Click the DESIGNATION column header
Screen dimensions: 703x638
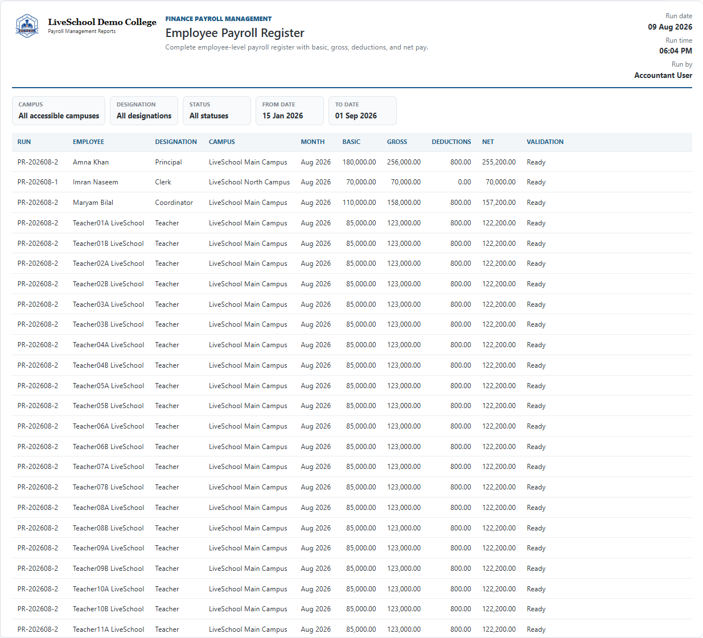(x=176, y=142)
